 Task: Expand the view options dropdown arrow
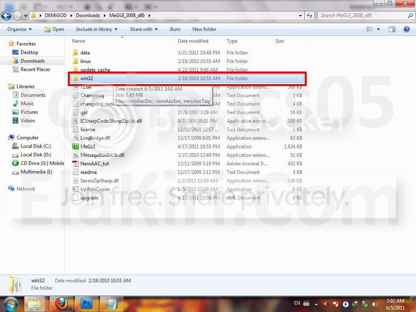[378, 29]
